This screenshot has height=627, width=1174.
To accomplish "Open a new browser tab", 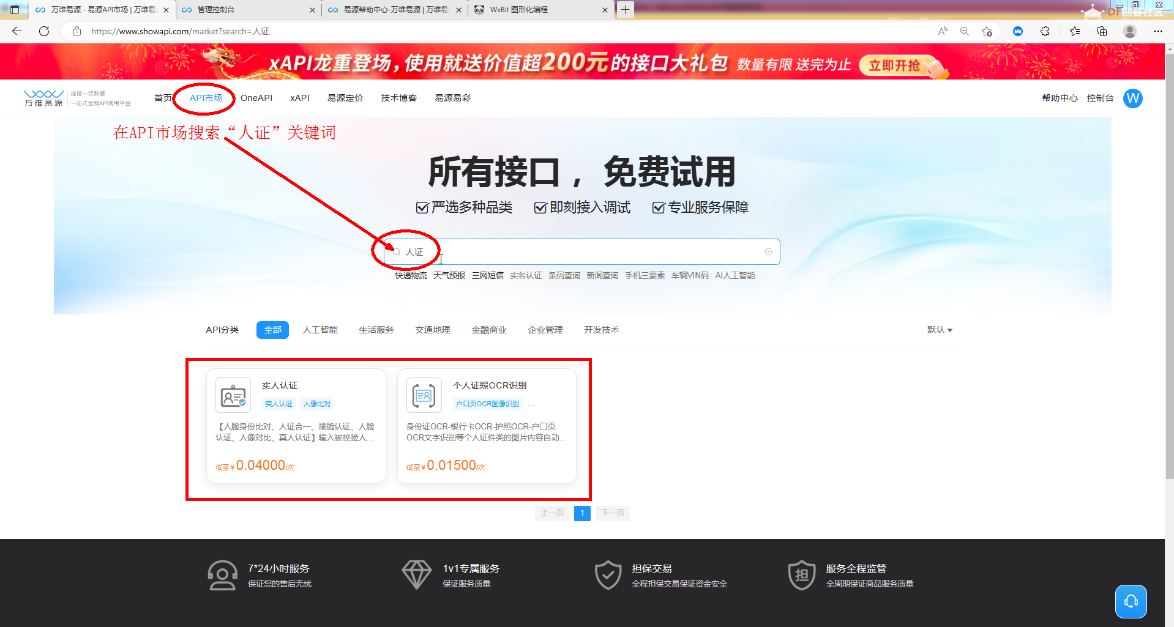I will (x=625, y=9).
